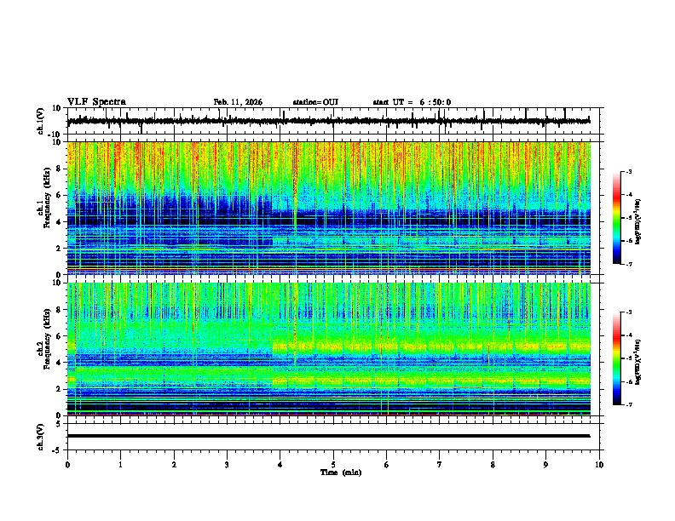Click time axis tick label "4"
675x521 pixels.
(x=280, y=465)
